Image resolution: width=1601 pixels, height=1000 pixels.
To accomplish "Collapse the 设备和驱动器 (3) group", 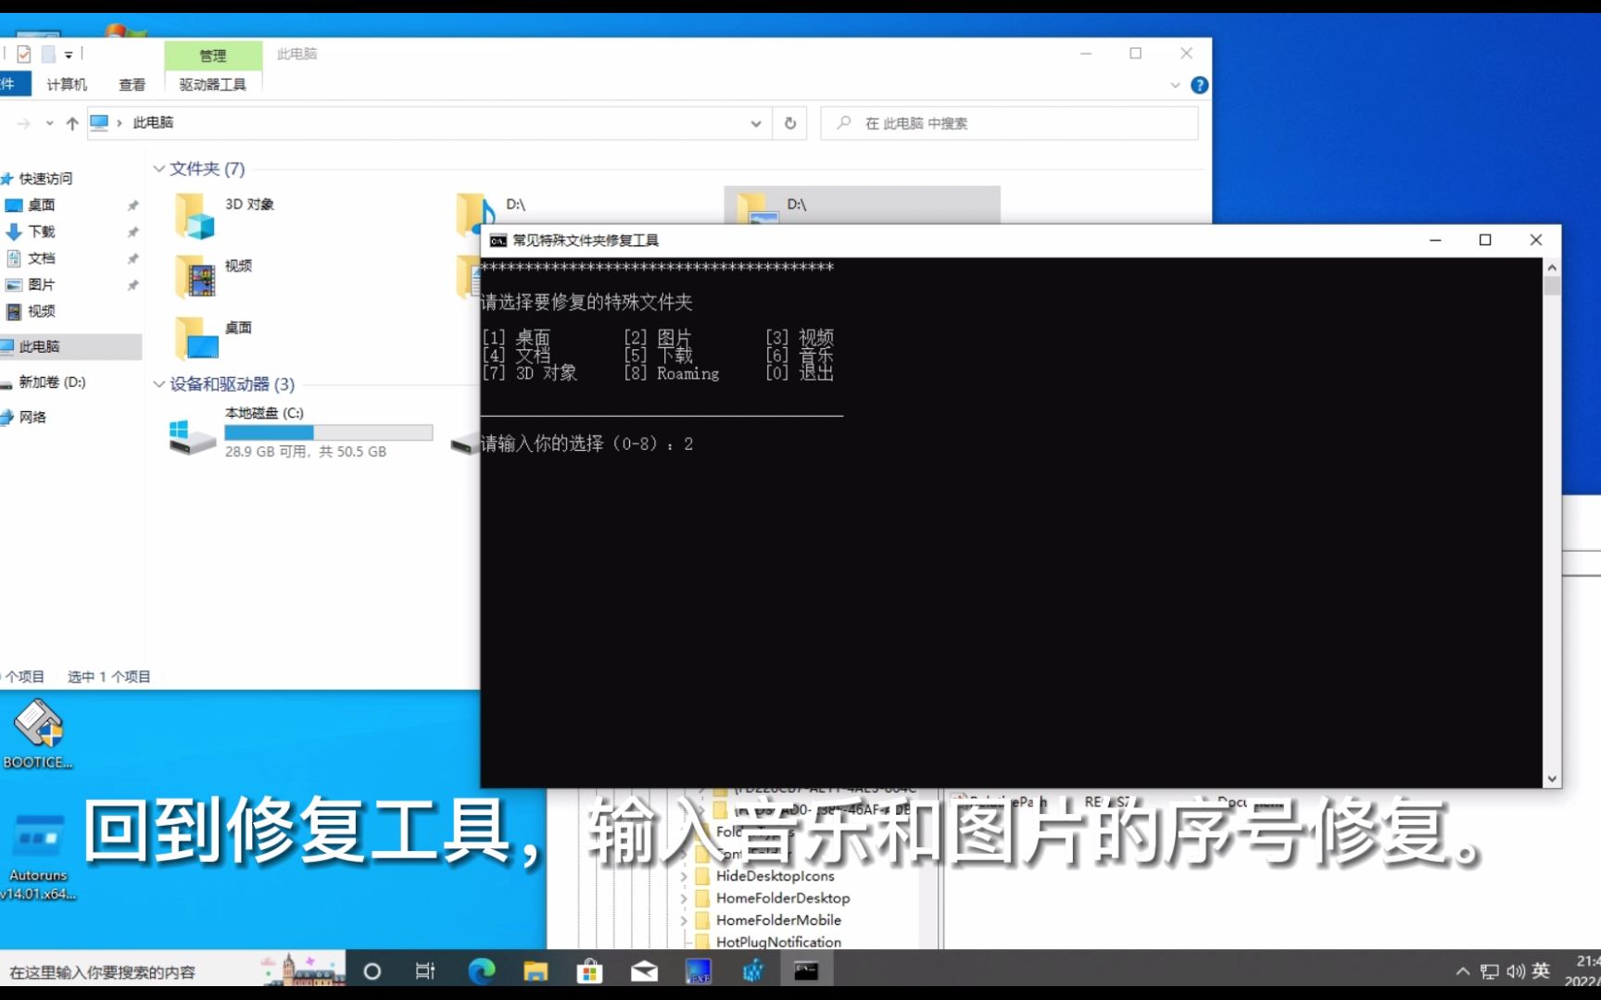I will pos(159,384).
